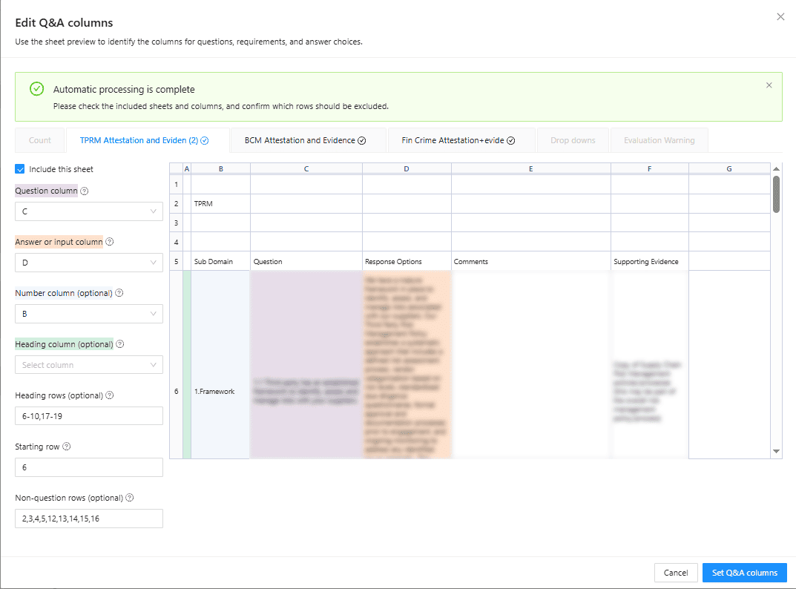Click the Set Q&A columns button
796x589 pixels.
tap(744, 572)
